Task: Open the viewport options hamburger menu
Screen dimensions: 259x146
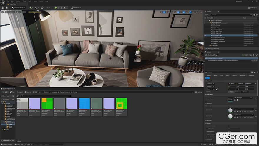Action: point(2,12)
